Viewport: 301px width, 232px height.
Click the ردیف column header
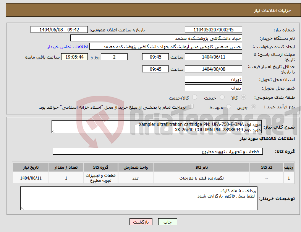point(289,167)
